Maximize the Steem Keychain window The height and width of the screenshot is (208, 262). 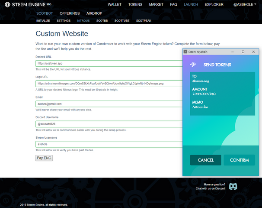tap(243, 52)
